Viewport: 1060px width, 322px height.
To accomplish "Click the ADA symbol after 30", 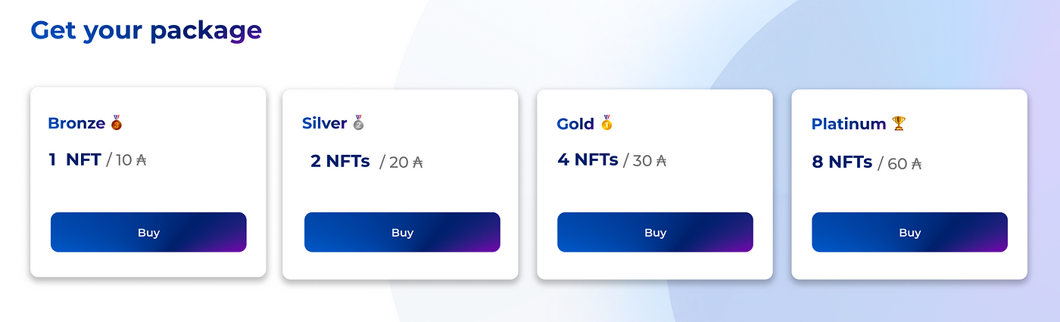I will click(x=661, y=160).
